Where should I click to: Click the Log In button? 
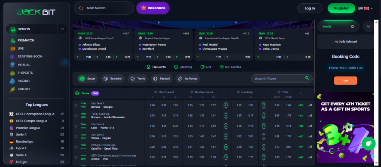[x=310, y=8]
